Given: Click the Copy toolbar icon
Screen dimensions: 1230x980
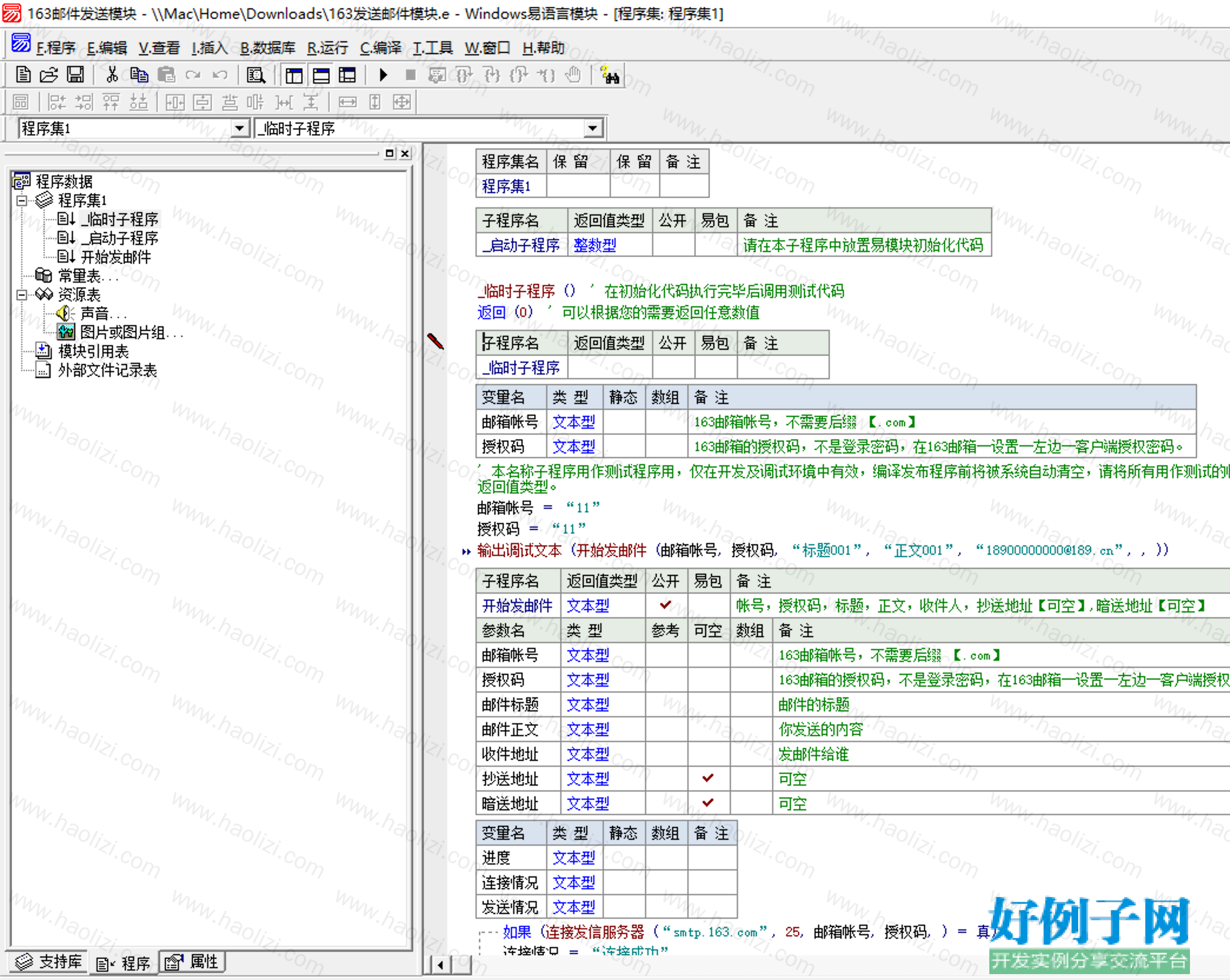Looking at the screenshot, I should click(x=139, y=75).
